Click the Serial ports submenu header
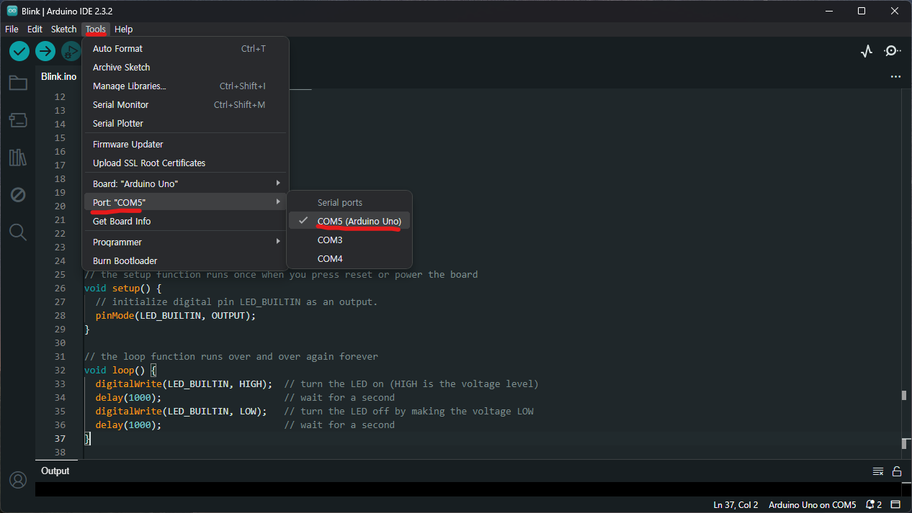Image resolution: width=912 pixels, height=513 pixels. pyautogui.click(x=340, y=203)
